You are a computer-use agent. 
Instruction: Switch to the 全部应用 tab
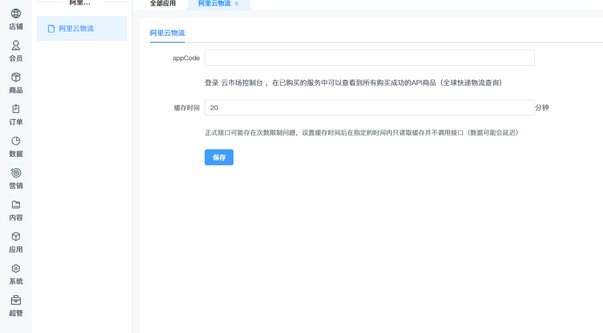(x=163, y=3)
